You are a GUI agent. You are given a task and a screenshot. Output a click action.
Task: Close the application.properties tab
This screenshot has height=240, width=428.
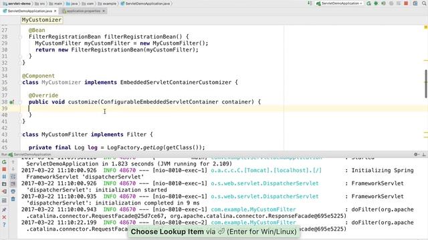[x=104, y=11]
